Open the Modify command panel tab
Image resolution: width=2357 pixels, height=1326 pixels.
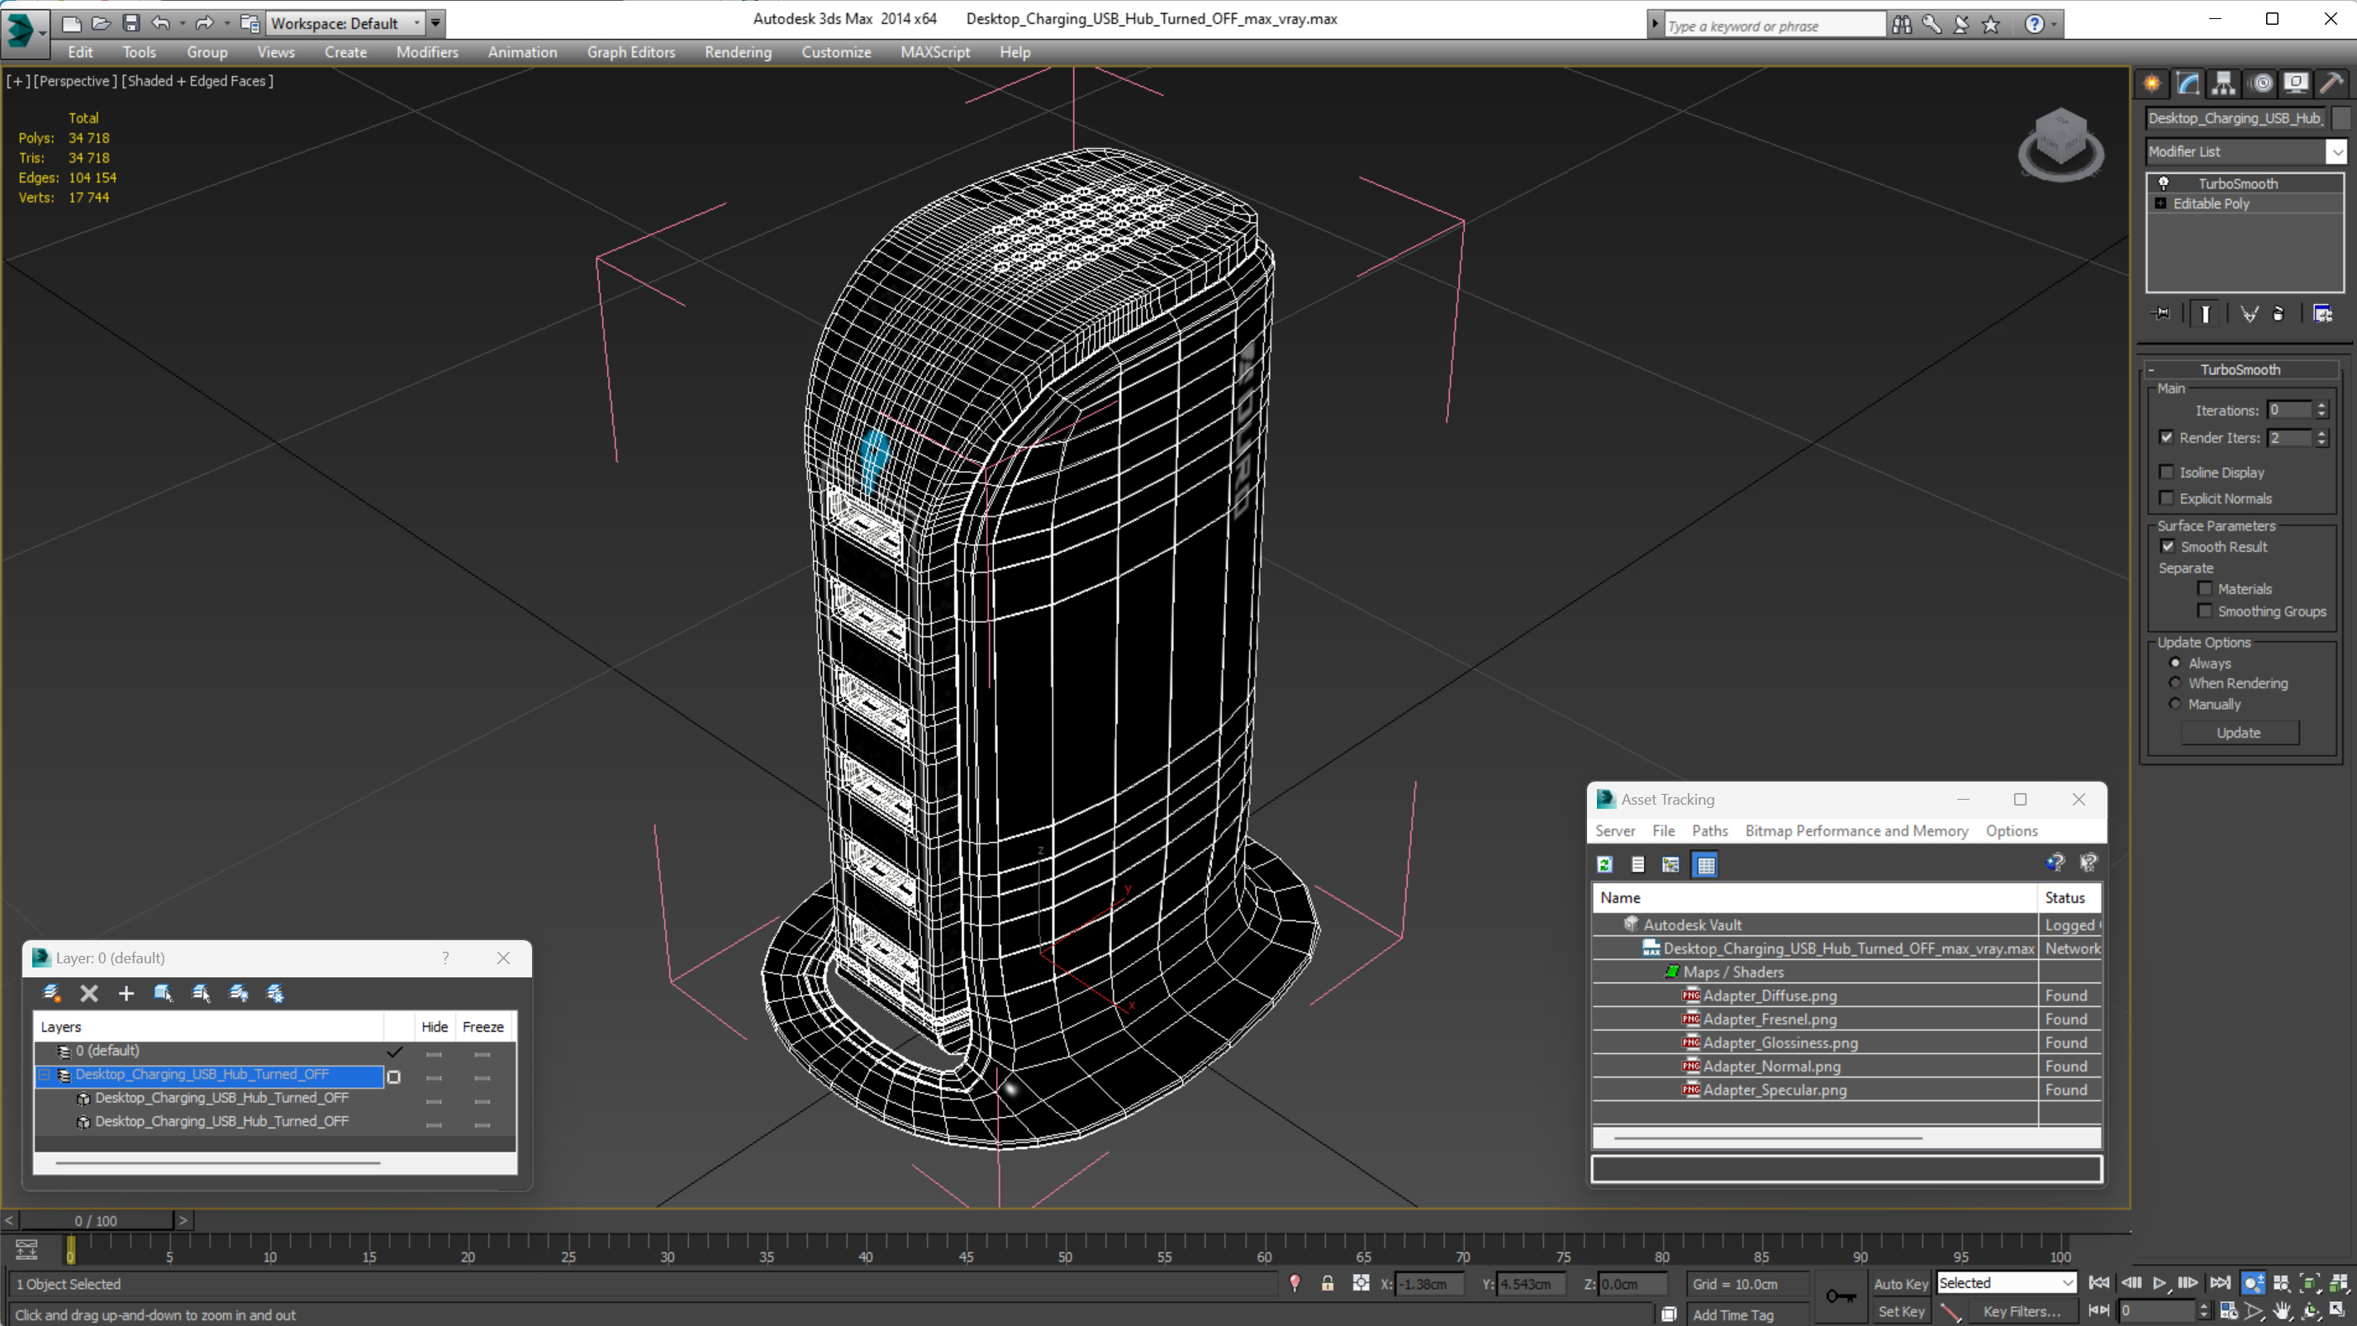coord(2188,84)
